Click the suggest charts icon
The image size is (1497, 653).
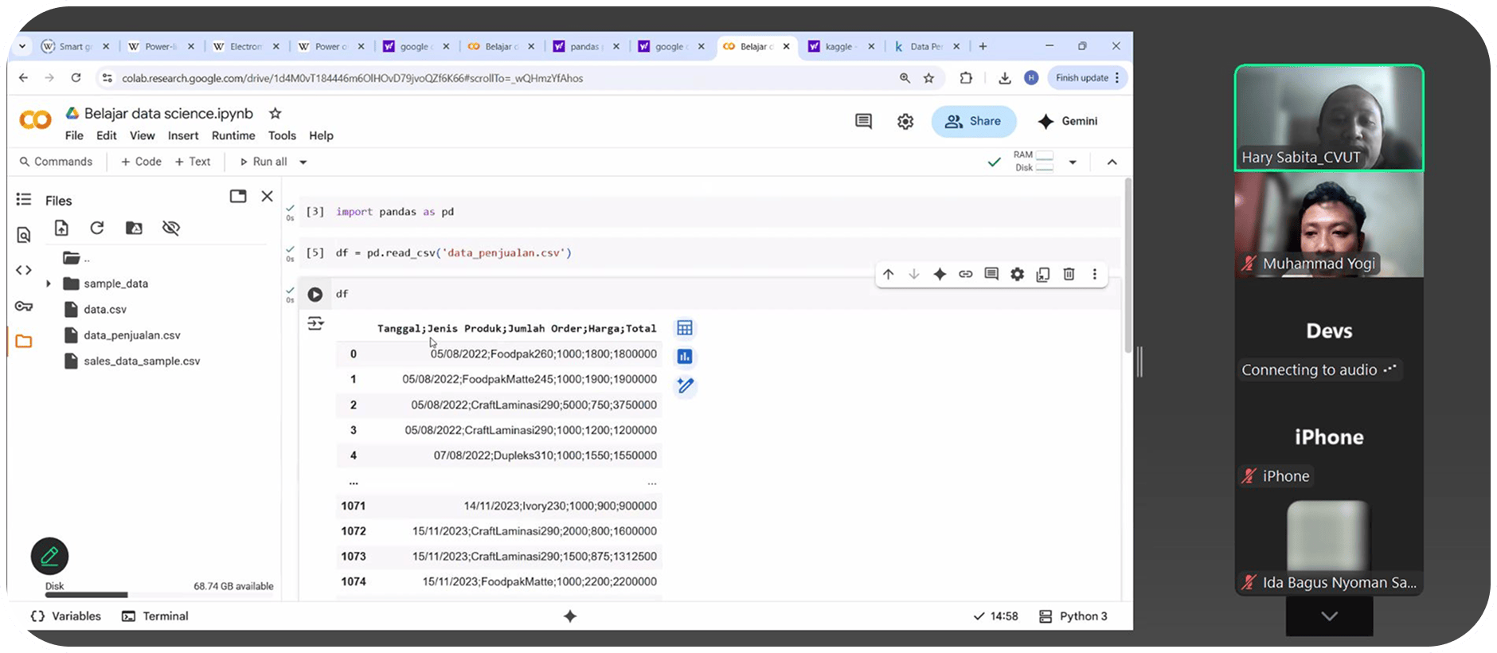pos(684,357)
